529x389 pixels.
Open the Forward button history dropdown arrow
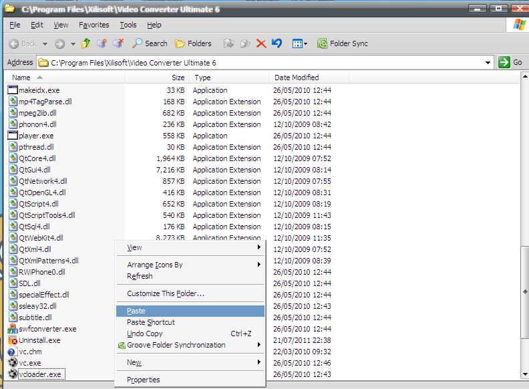coord(73,44)
